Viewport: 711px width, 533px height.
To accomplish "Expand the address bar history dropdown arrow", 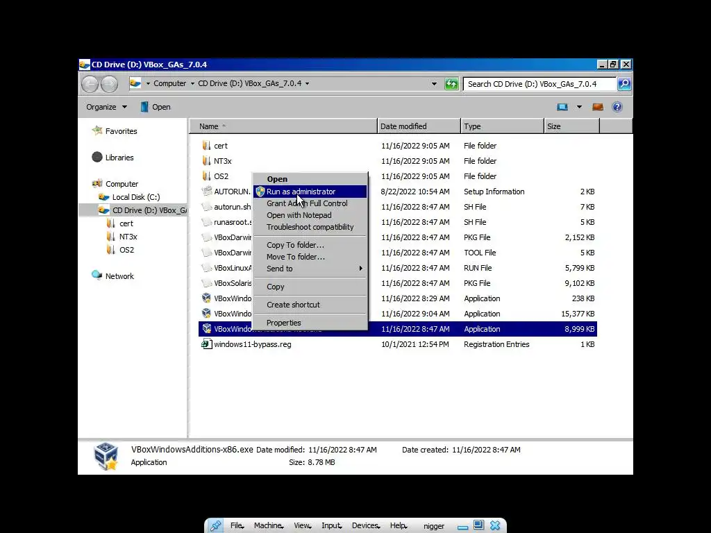I will coord(434,84).
